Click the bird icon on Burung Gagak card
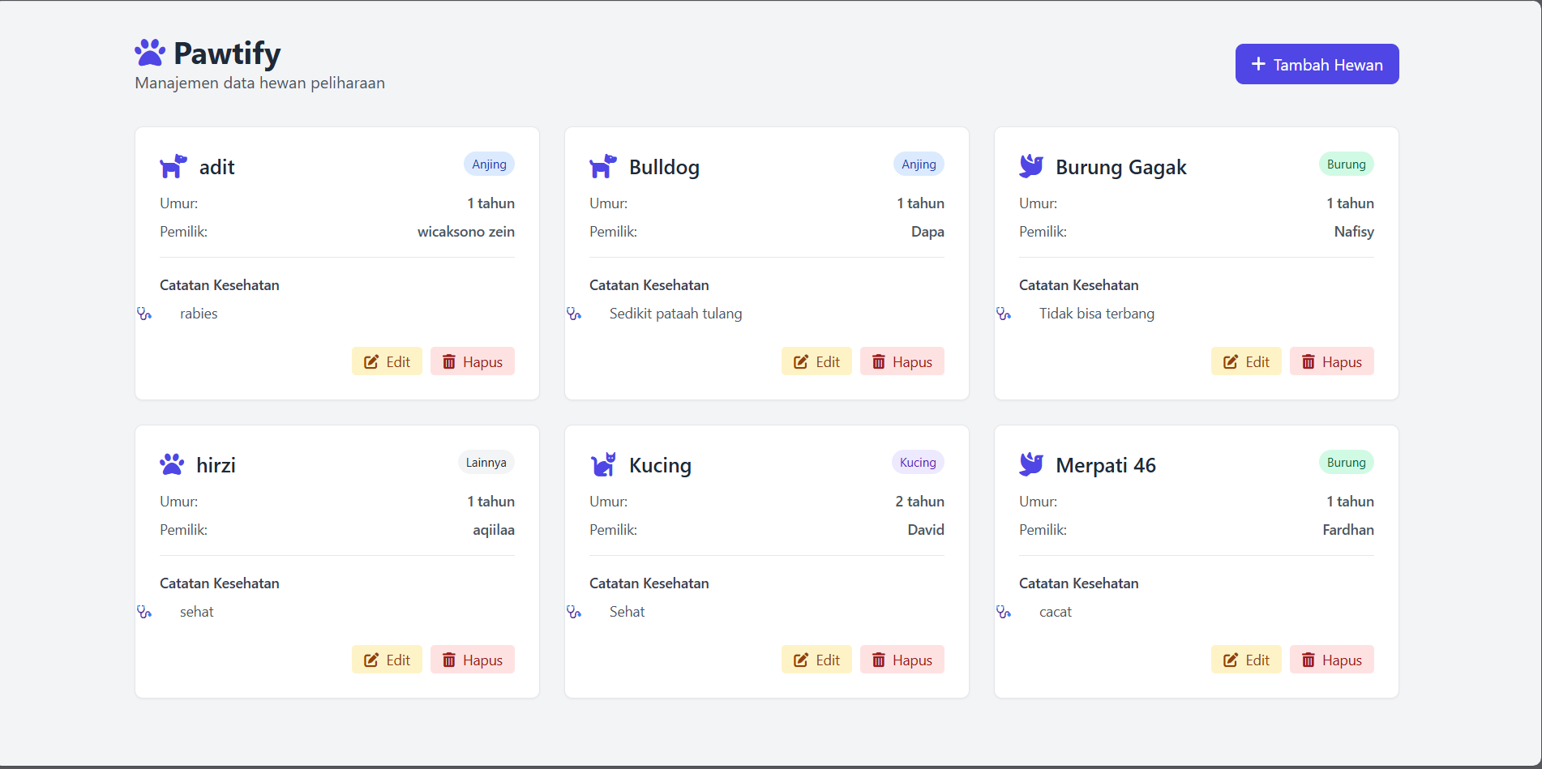The image size is (1542, 769). click(1030, 165)
